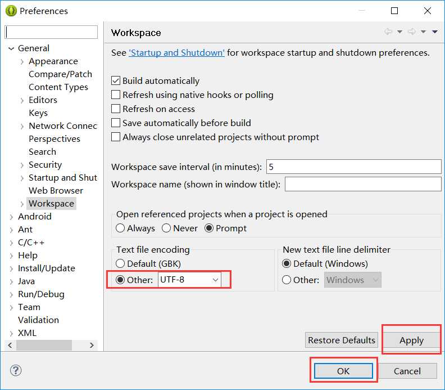Select the Prompt radio button
The height and width of the screenshot is (390, 445).
[209, 228]
